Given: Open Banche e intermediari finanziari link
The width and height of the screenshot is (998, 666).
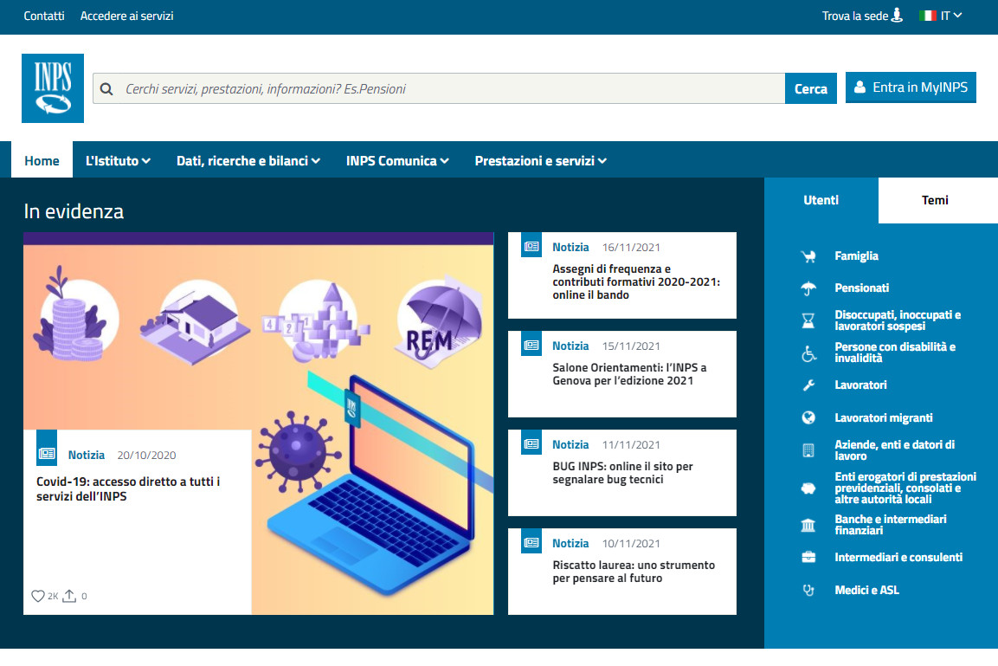Looking at the screenshot, I should (891, 525).
